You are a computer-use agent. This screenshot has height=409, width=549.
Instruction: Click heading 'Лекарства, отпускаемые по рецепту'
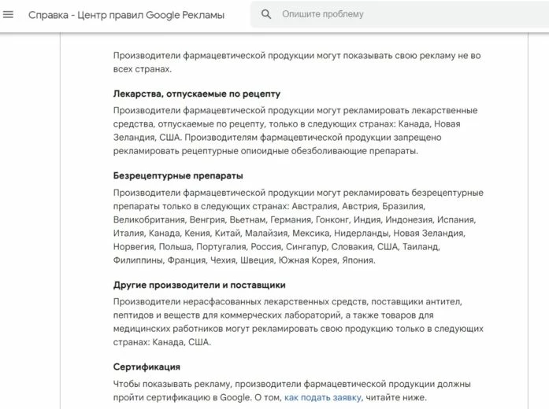(x=197, y=94)
